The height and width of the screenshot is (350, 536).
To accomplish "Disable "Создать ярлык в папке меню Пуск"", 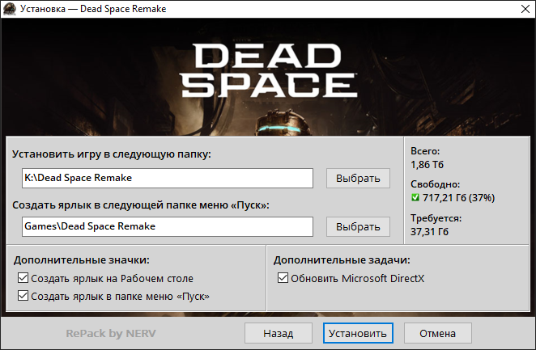I will click(x=23, y=297).
